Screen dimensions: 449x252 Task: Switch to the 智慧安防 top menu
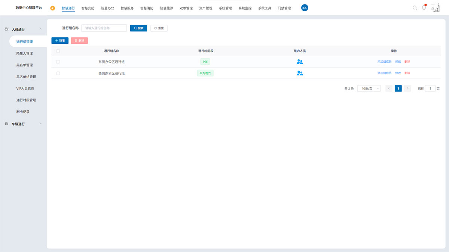click(88, 8)
